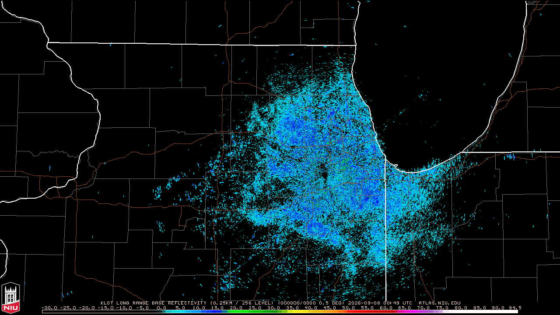Click the 00:49 UTC timestamp
The image size is (560, 315).
point(397,303)
